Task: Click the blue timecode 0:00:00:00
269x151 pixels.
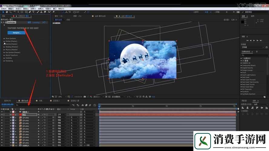Action: (7, 104)
